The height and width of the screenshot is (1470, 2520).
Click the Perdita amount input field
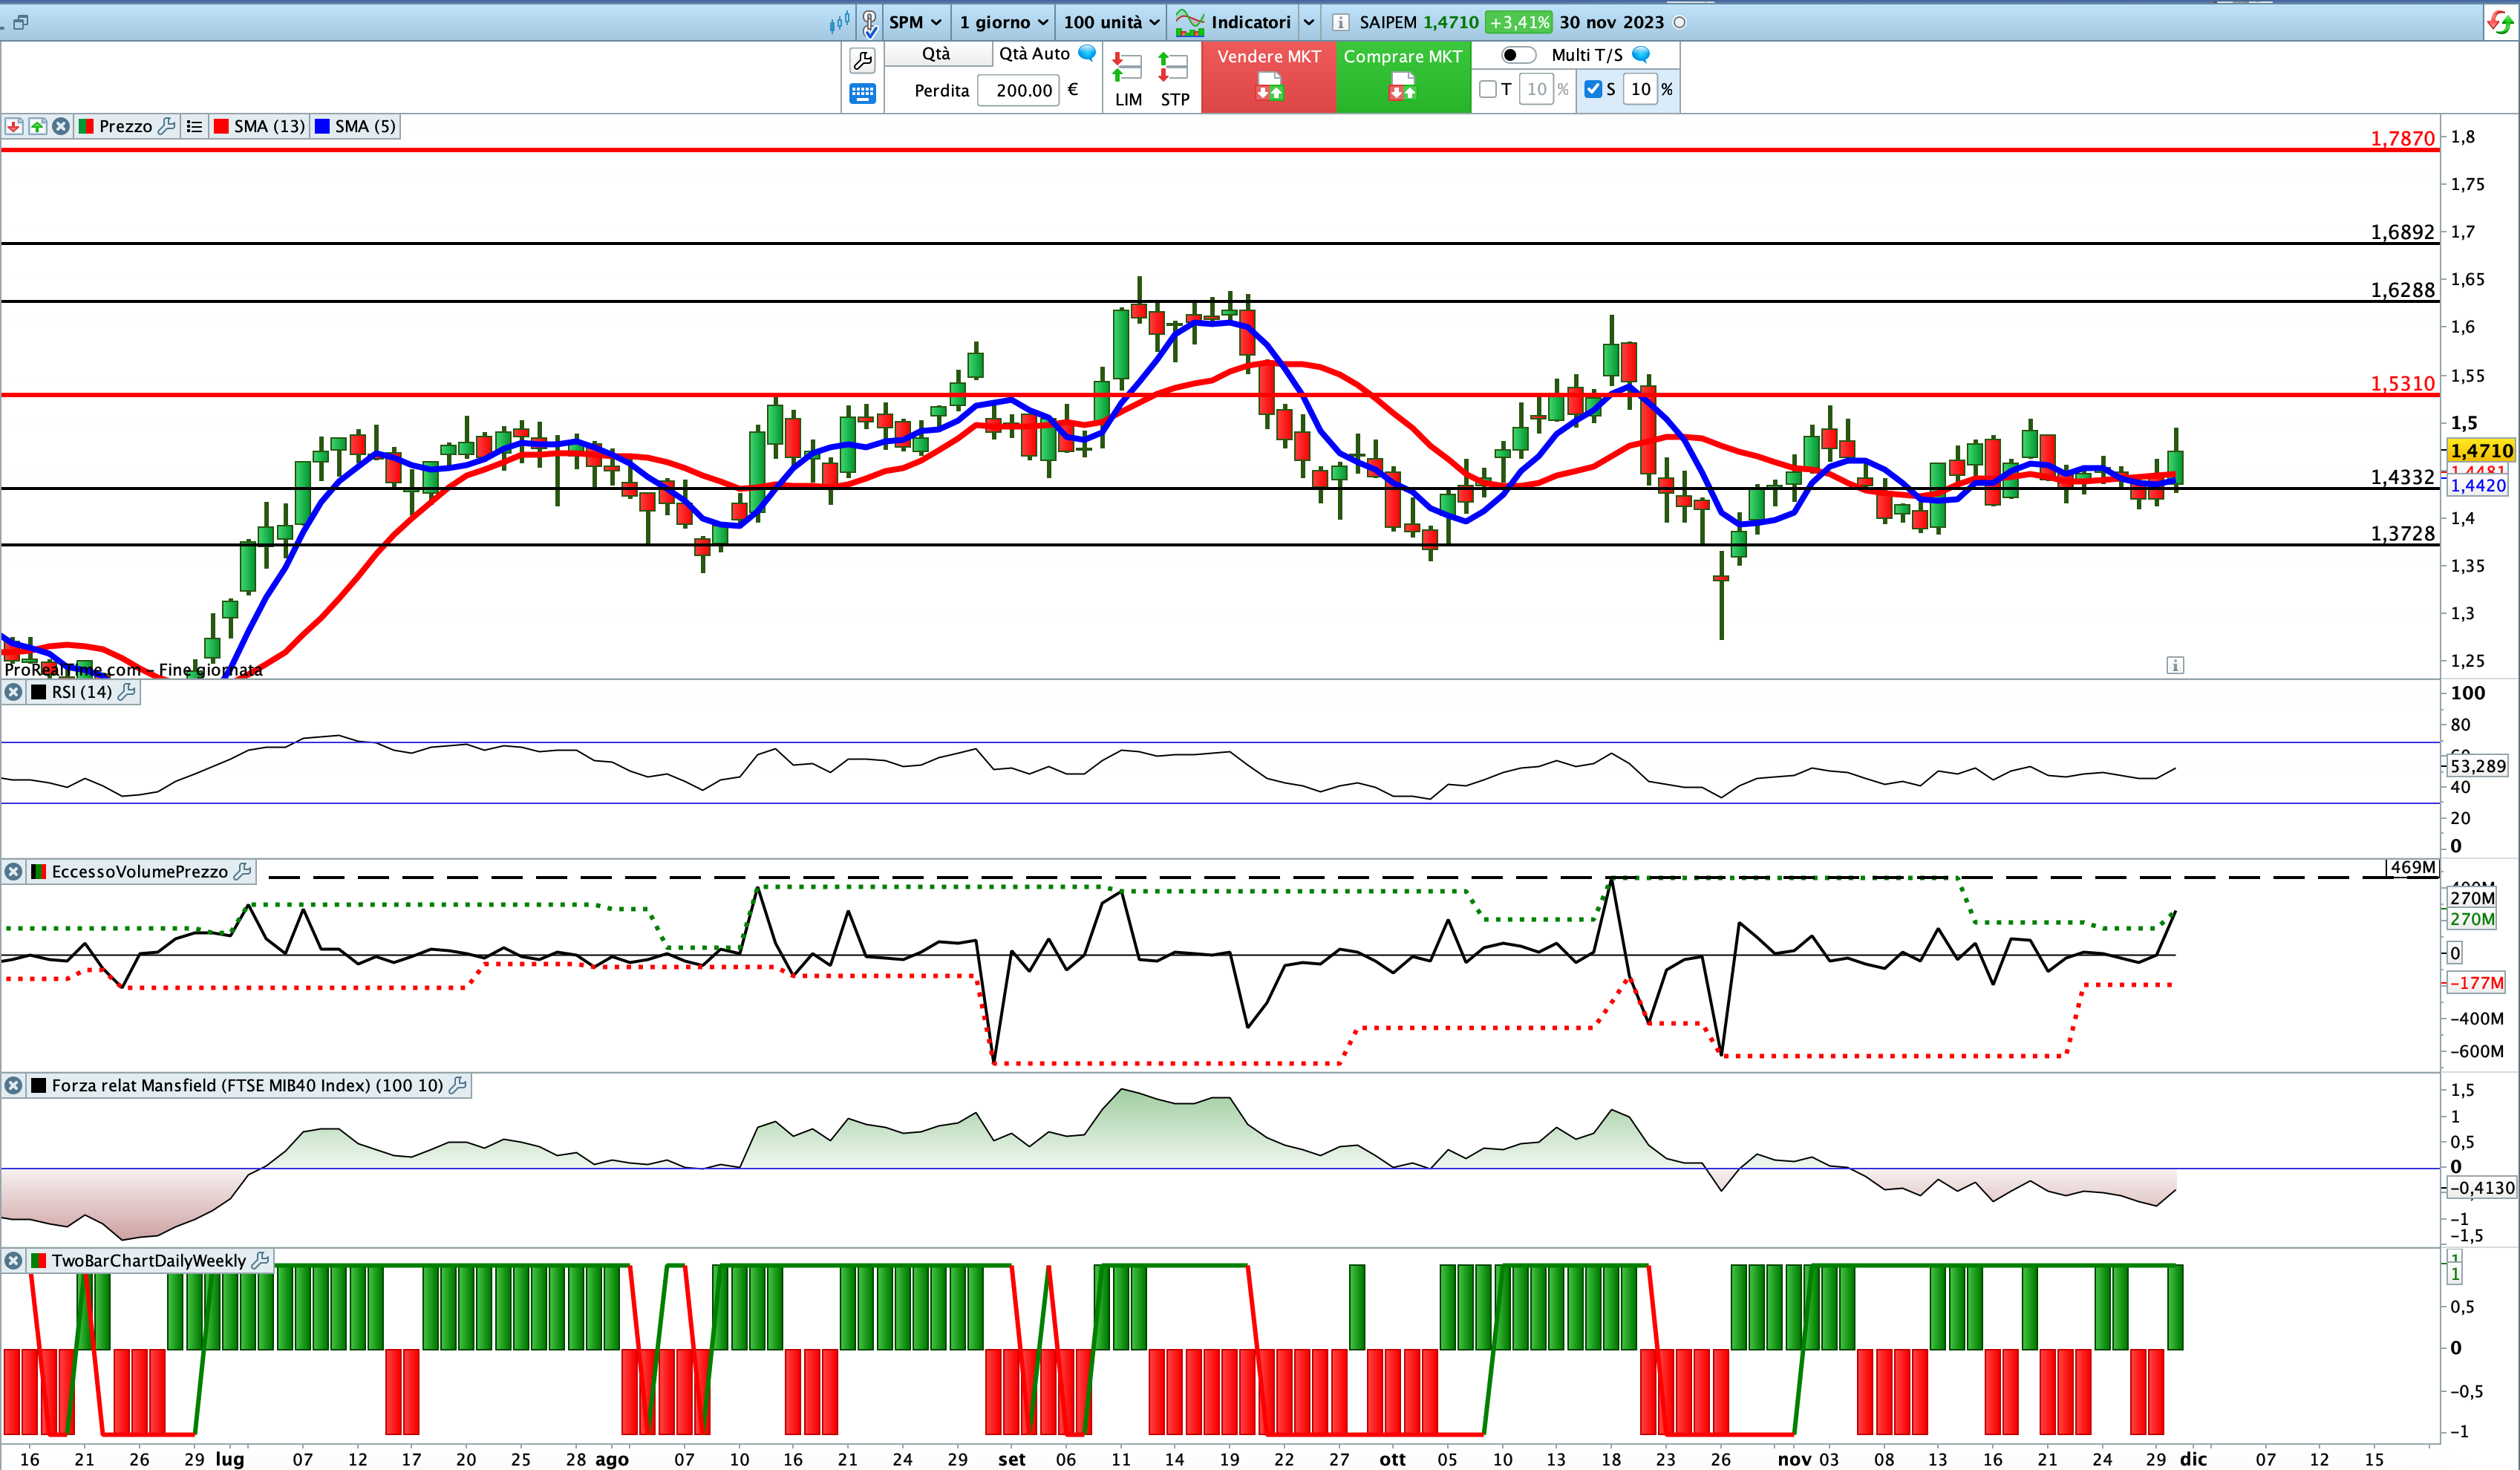click(x=1018, y=90)
